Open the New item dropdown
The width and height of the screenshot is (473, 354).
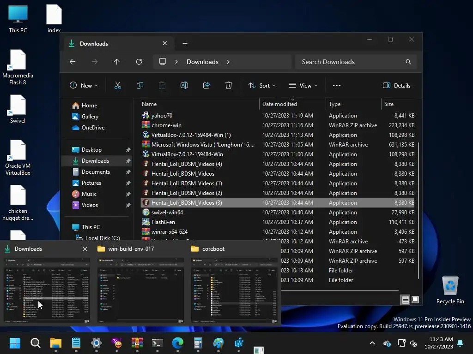click(84, 85)
